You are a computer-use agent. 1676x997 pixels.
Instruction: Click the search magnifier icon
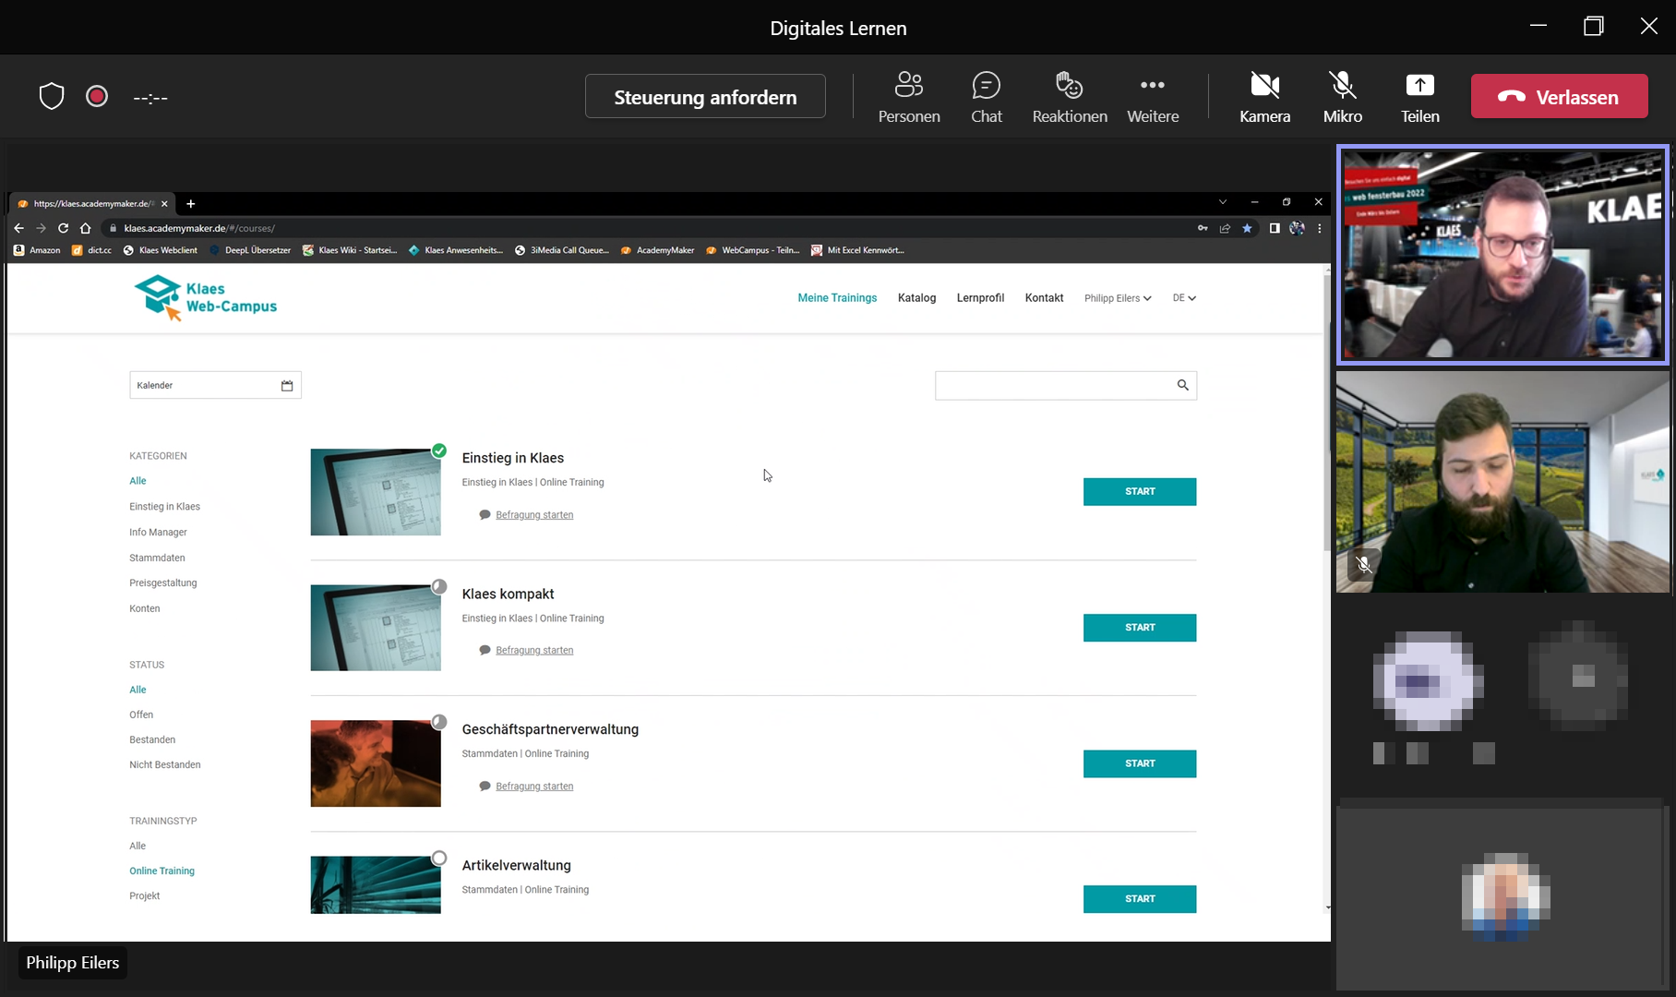point(1182,385)
